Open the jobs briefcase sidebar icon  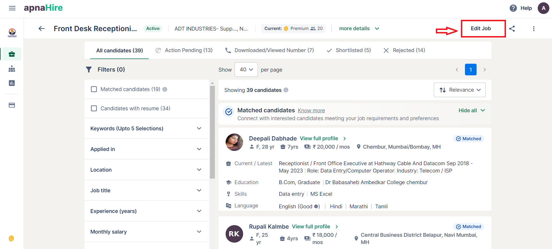[x=12, y=54]
